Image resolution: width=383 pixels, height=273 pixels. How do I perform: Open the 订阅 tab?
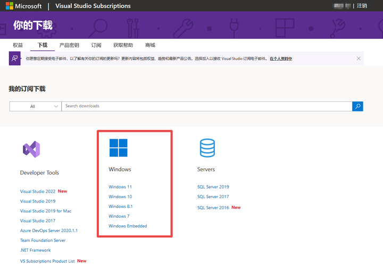pyautogui.click(x=96, y=45)
